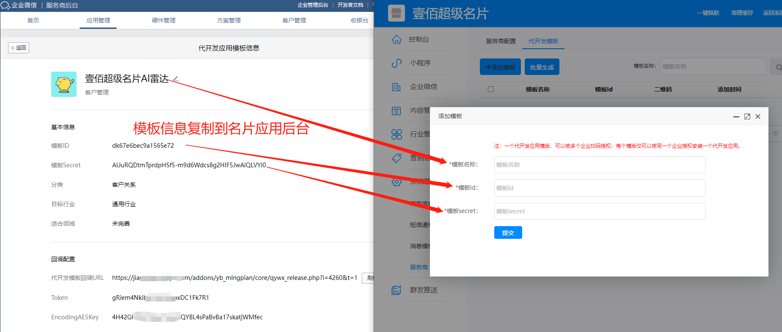Viewport: 782px width, 332px height.
Task: Focus the 模板secret input field
Action: pyautogui.click(x=600, y=211)
